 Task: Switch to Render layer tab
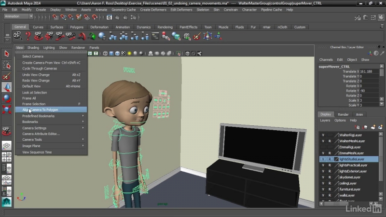343,114
